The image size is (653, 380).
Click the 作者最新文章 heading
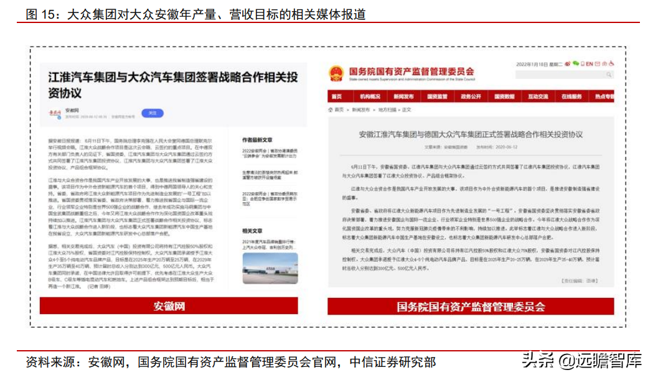(x=257, y=140)
